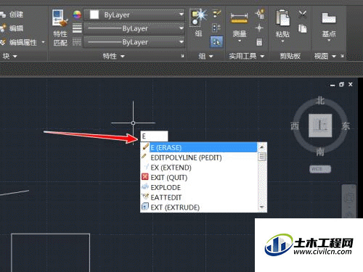The height and width of the screenshot is (272, 363).
Task: Click the quick select icon in 实用工具 panel
Action: pyautogui.click(x=260, y=14)
